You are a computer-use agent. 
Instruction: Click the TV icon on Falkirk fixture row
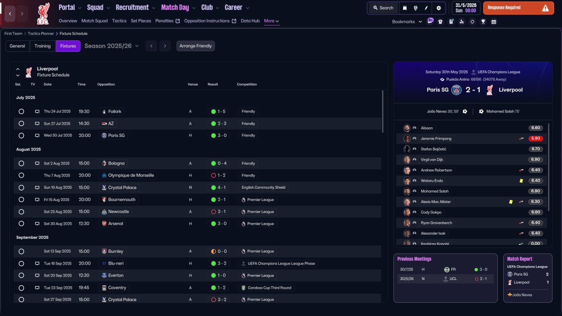coord(37,111)
